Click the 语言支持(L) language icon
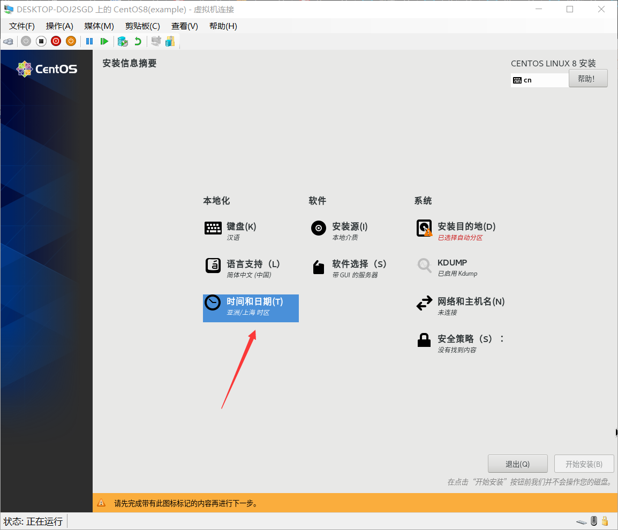 (x=213, y=265)
